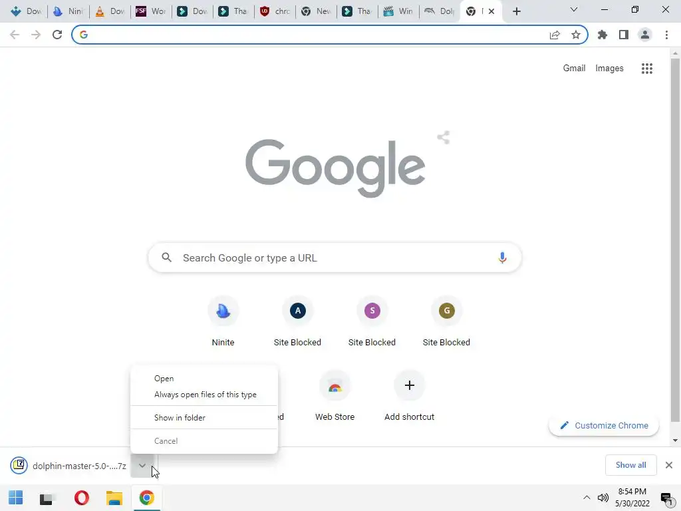Screen dimensions: 681x511
Task: Open the Windows Start menu
Action: click(16, 498)
